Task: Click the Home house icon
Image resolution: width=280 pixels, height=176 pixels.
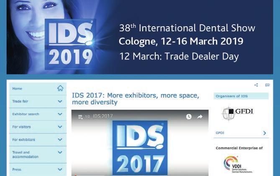Action: [x=60, y=88]
